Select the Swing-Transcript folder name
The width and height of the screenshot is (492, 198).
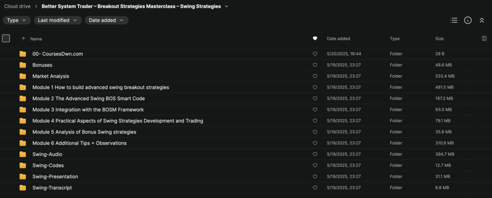point(52,187)
